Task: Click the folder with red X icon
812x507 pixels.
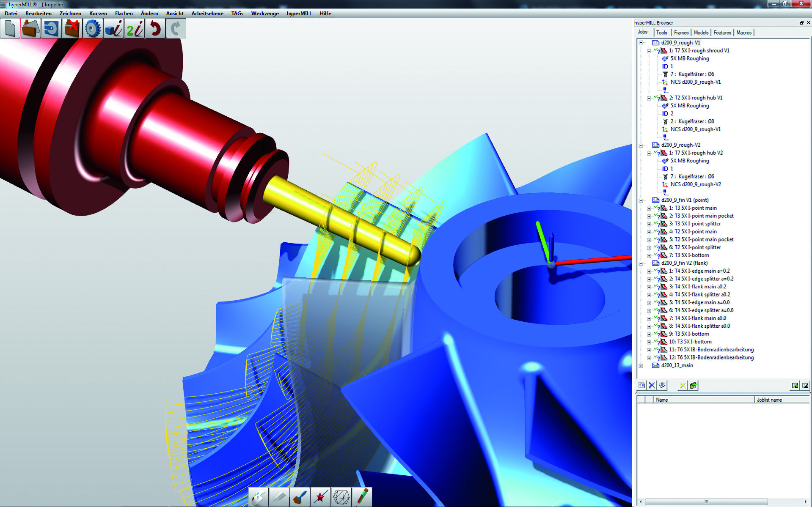Action: [x=72, y=29]
